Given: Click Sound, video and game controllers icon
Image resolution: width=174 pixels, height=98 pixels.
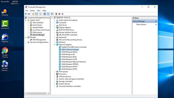Looking at the screenshot, I should [57, 79].
